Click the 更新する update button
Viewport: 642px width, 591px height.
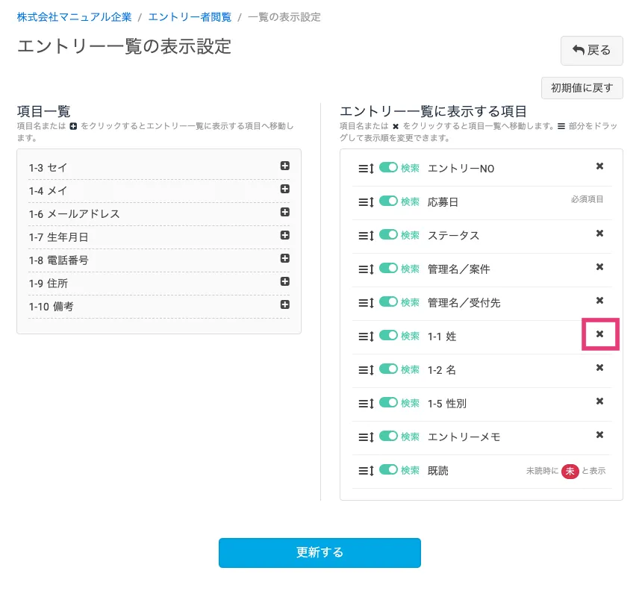[320, 553]
